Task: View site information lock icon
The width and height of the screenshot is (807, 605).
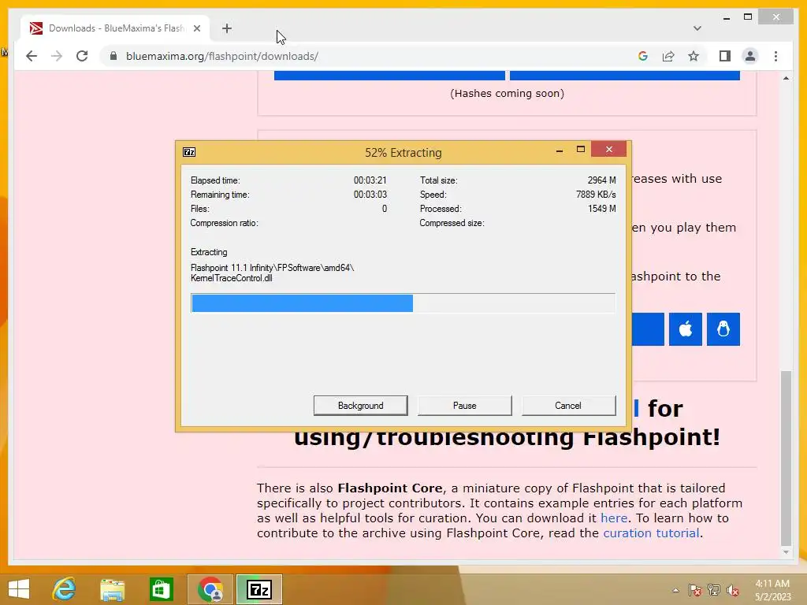Action: (113, 56)
